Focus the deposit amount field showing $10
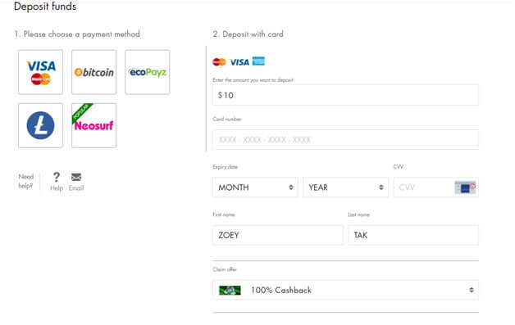515x325 pixels. point(345,95)
